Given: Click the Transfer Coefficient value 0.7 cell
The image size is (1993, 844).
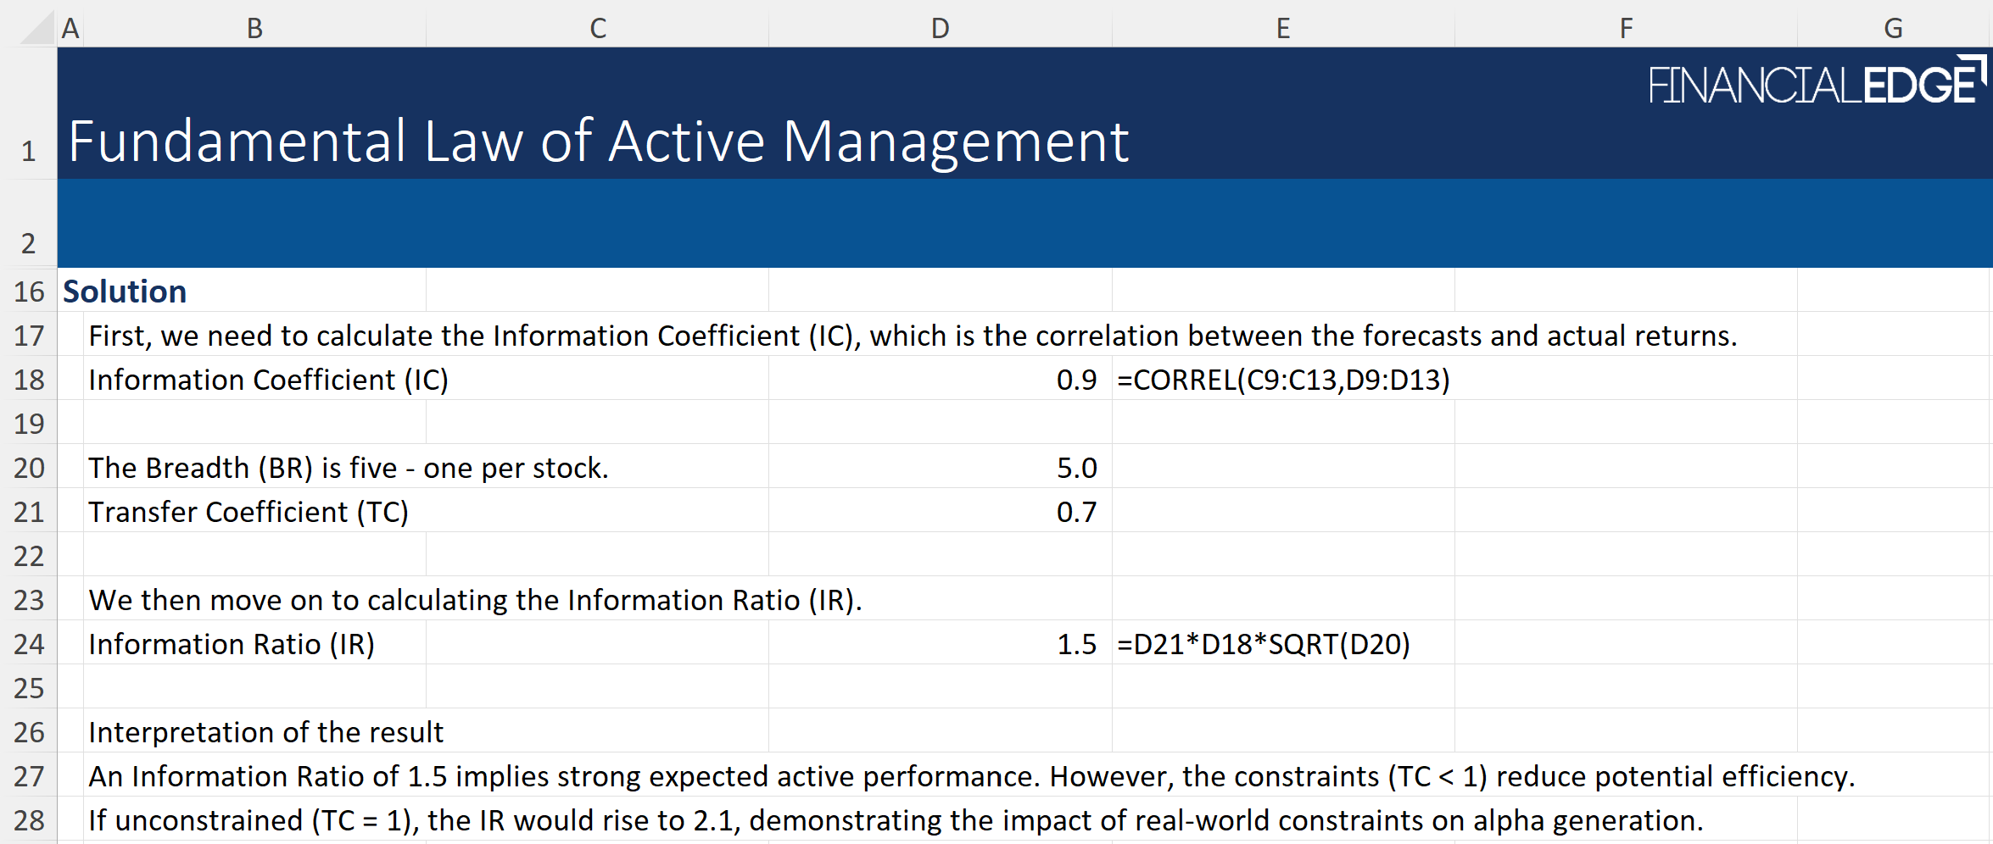Looking at the screenshot, I should point(940,512).
